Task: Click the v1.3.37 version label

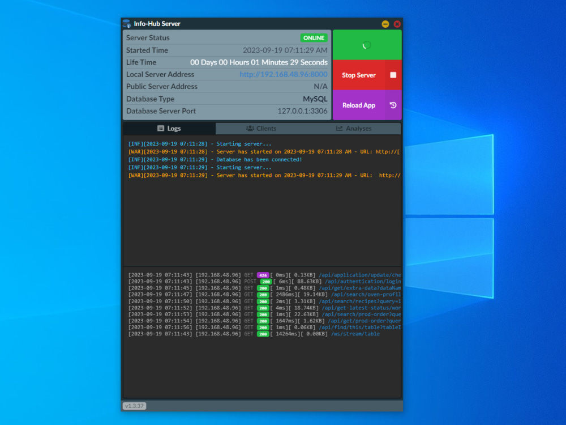Action: 134,406
